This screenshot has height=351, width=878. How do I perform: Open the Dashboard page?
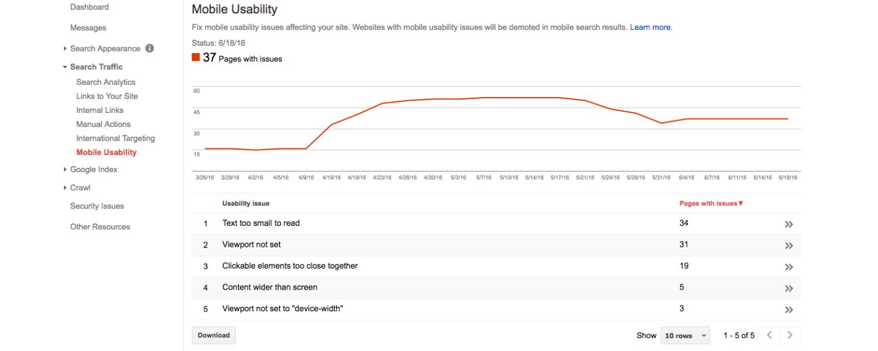point(88,6)
